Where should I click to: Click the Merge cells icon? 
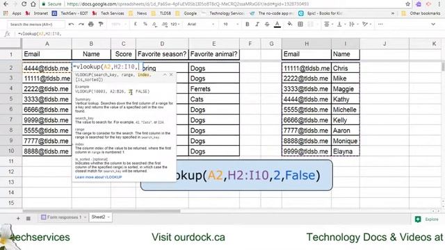[x=311, y=24]
